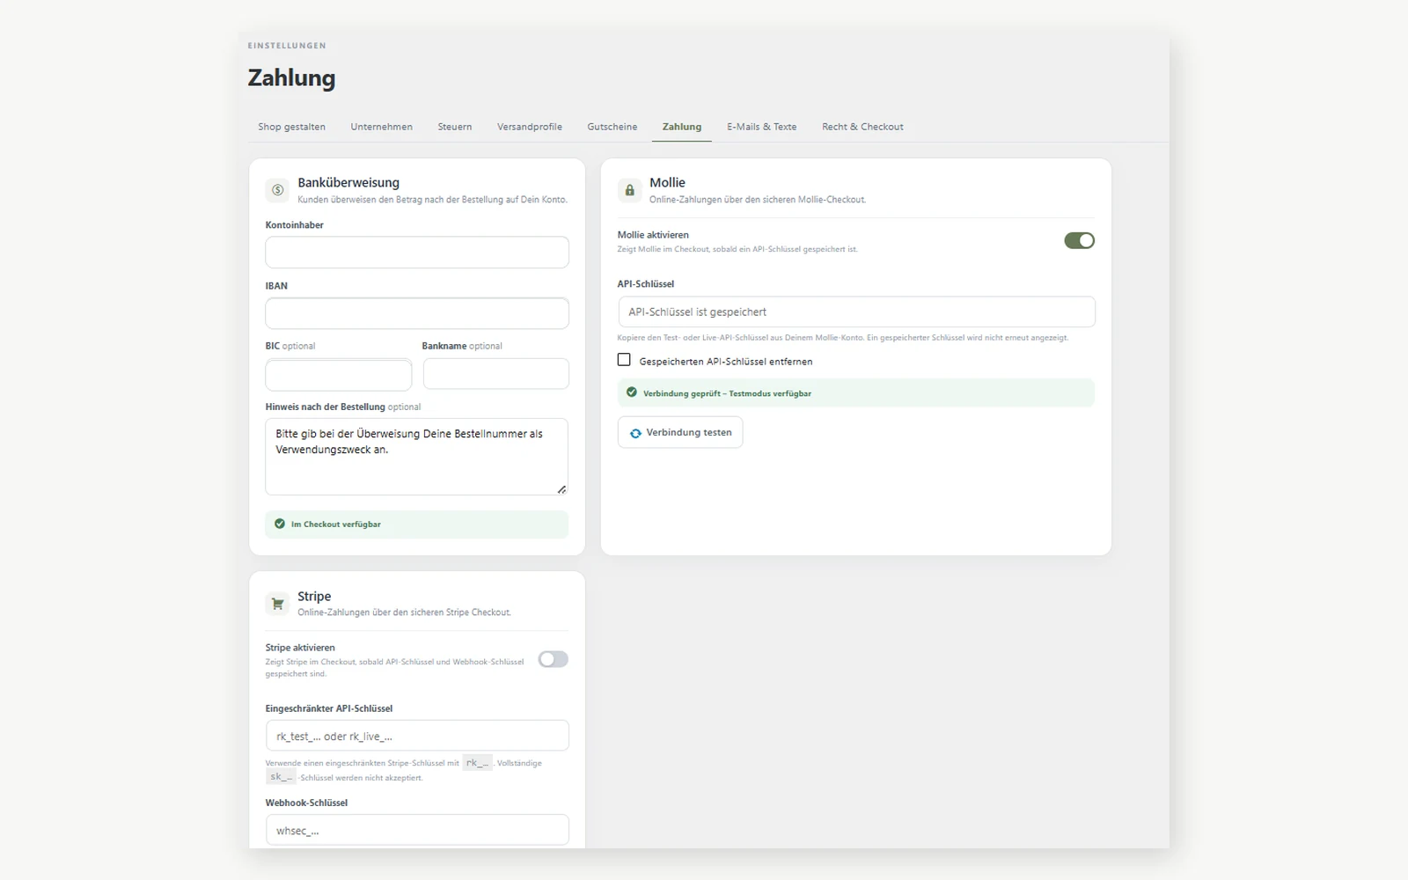Open the Shop gestalten tab
Screen dimensions: 1408x880
(291, 127)
